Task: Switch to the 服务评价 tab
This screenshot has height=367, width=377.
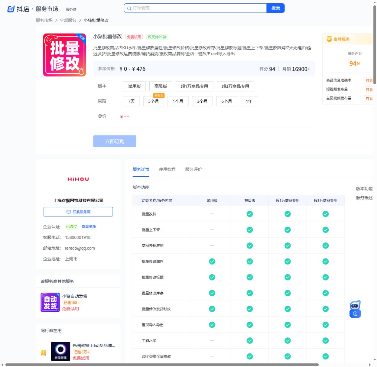Action: click(x=193, y=169)
